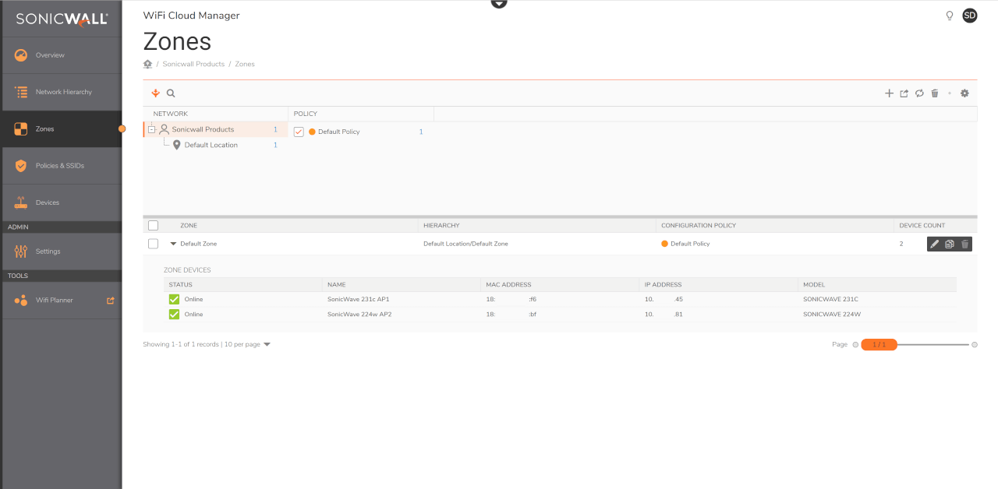Click Default Location/Default Zone hierarchy text
Image resolution: width=998 pixels, height=489 pixels.
click(x=465, y=244)
